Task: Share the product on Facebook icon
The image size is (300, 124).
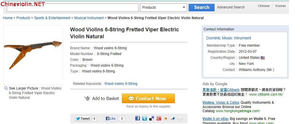Action: click(138, 118)
